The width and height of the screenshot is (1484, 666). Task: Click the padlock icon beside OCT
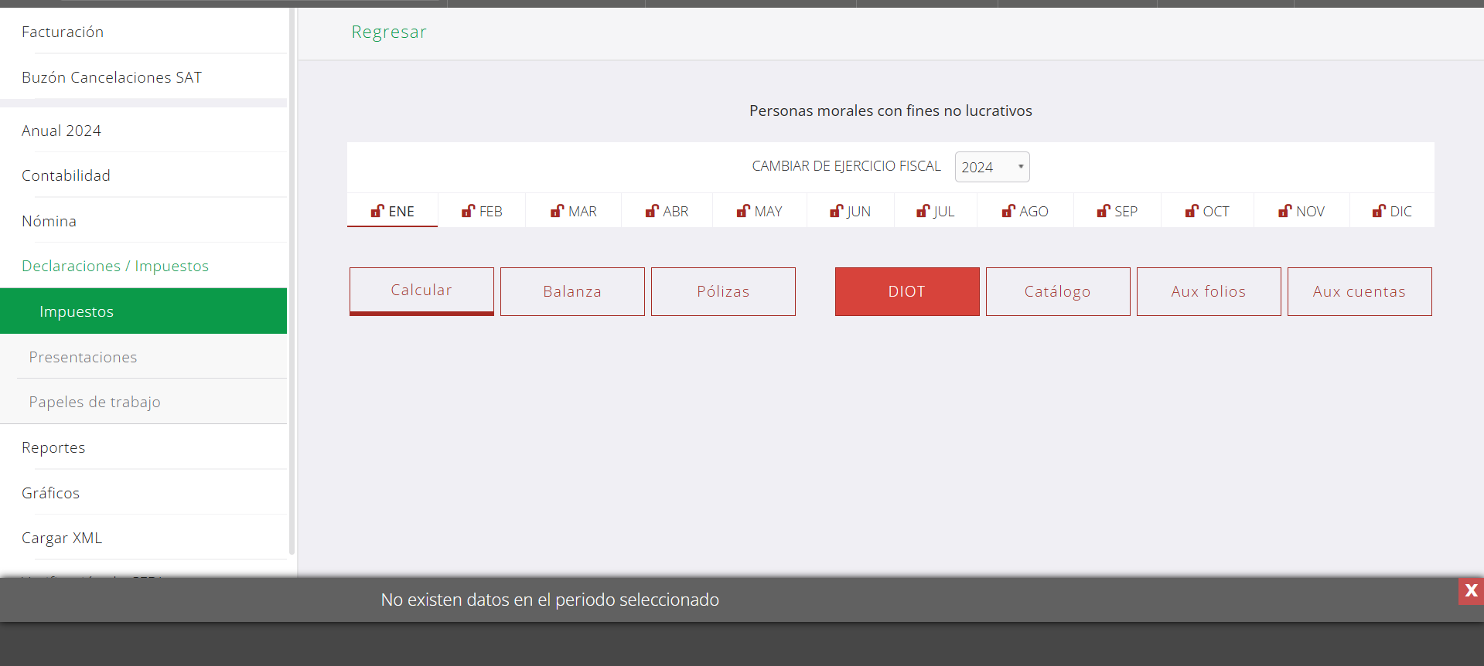[x=1192, y=211]
